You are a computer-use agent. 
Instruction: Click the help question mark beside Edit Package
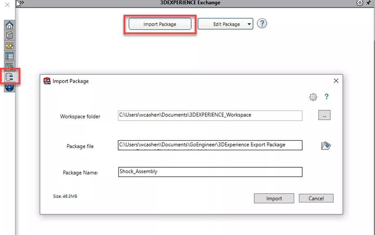pos(262,24)
